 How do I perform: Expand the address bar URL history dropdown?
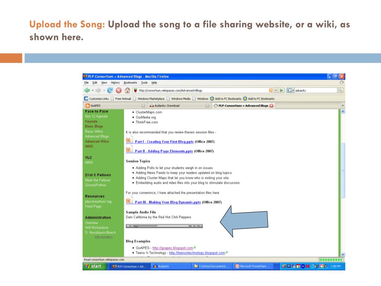pyautogui.click(x=276, y=90)
